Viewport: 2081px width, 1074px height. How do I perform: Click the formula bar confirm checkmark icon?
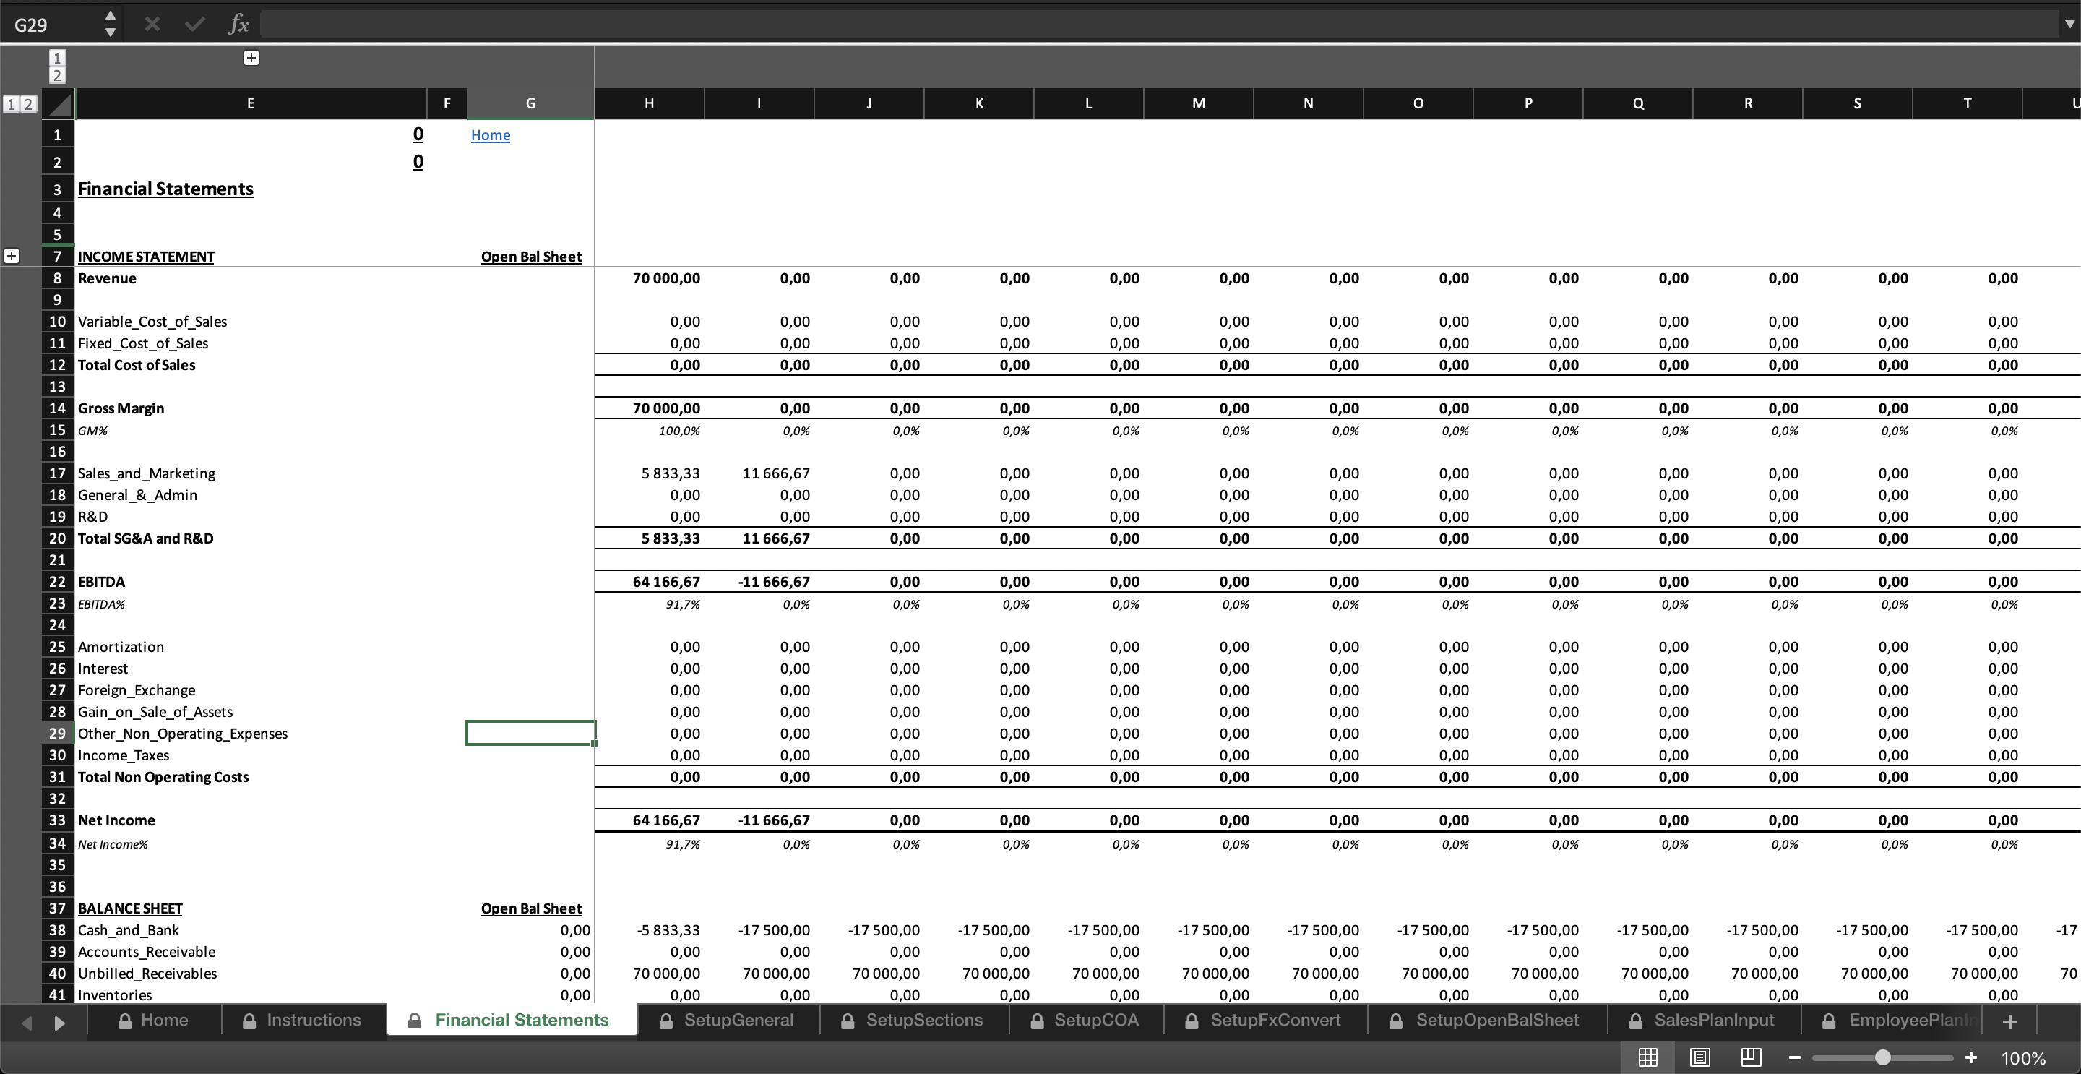194,25
